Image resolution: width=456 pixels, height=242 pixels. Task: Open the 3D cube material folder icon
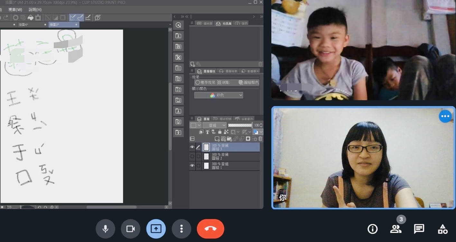[x=178, y=121]
